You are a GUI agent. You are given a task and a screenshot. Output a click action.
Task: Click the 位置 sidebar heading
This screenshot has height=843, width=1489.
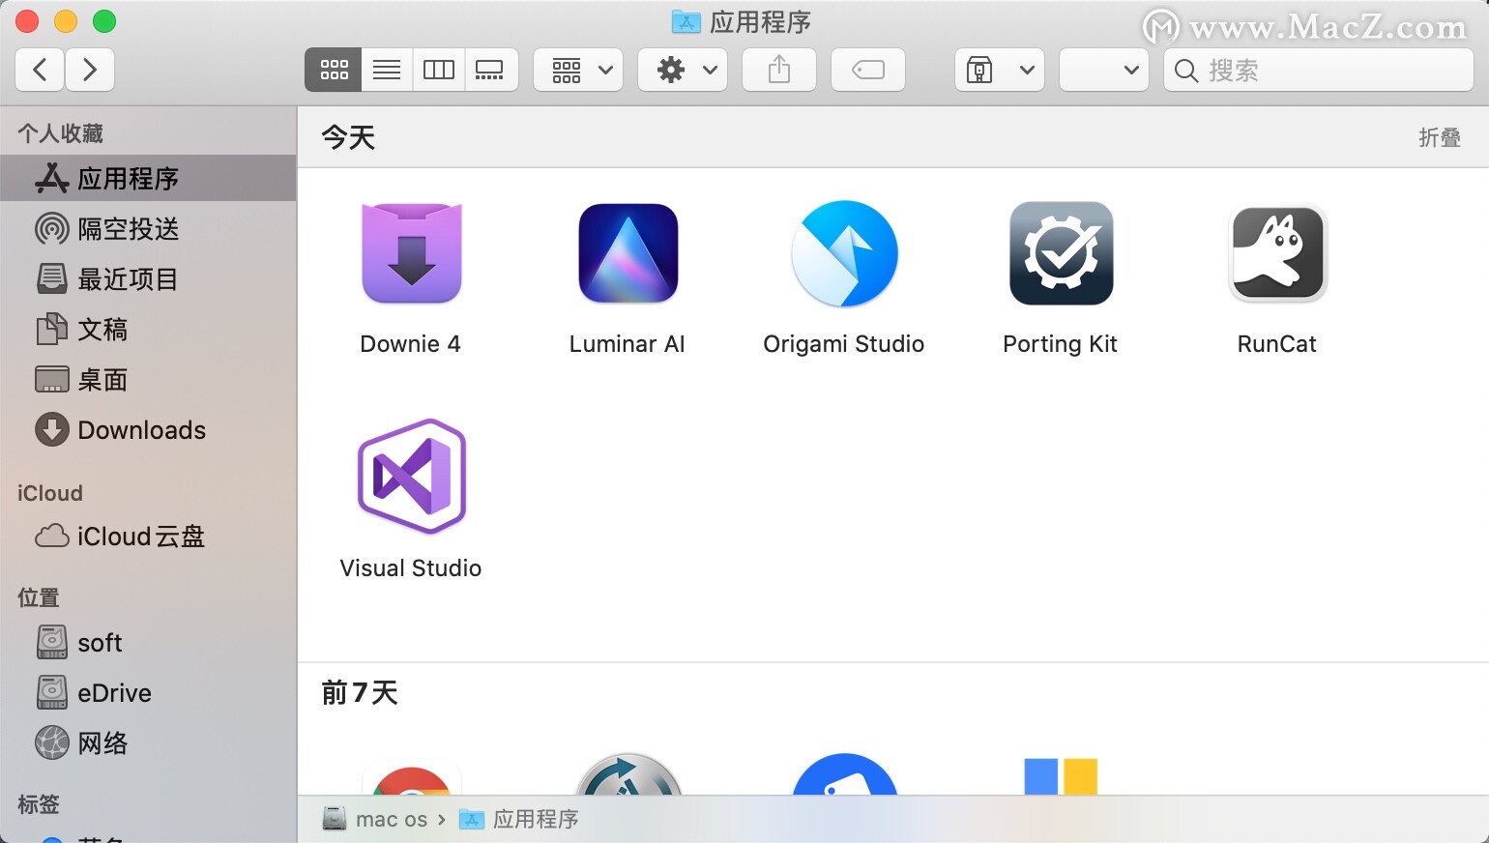(39, 597)
